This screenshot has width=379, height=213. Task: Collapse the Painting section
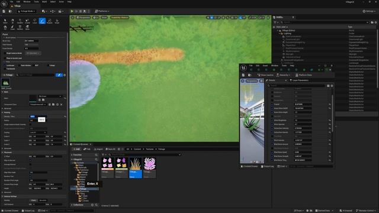(2, 112)
